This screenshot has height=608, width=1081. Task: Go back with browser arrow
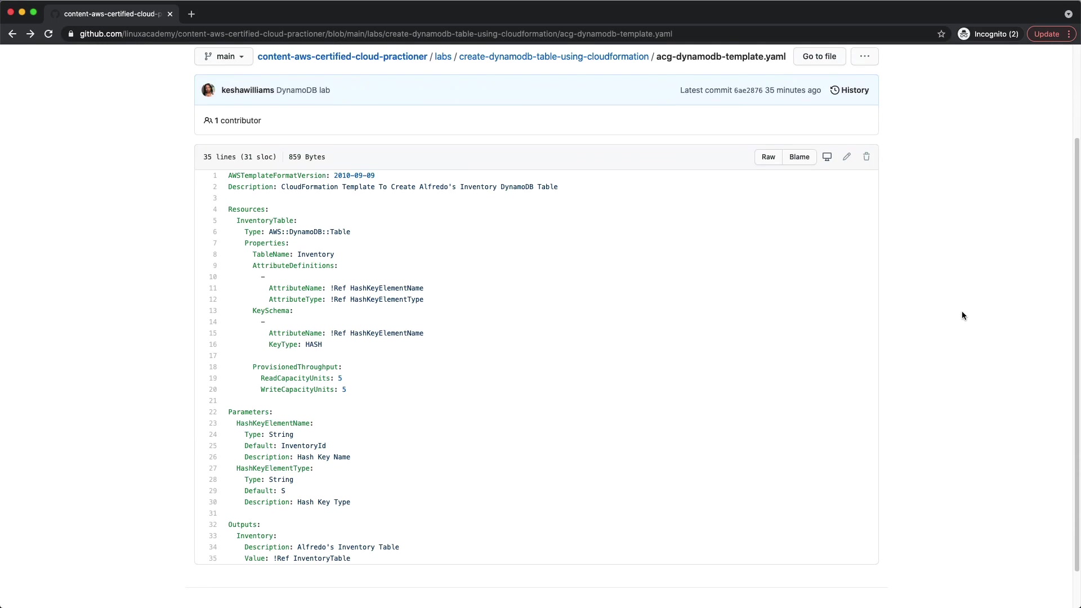pyautogui.click(x=12, y=34)
